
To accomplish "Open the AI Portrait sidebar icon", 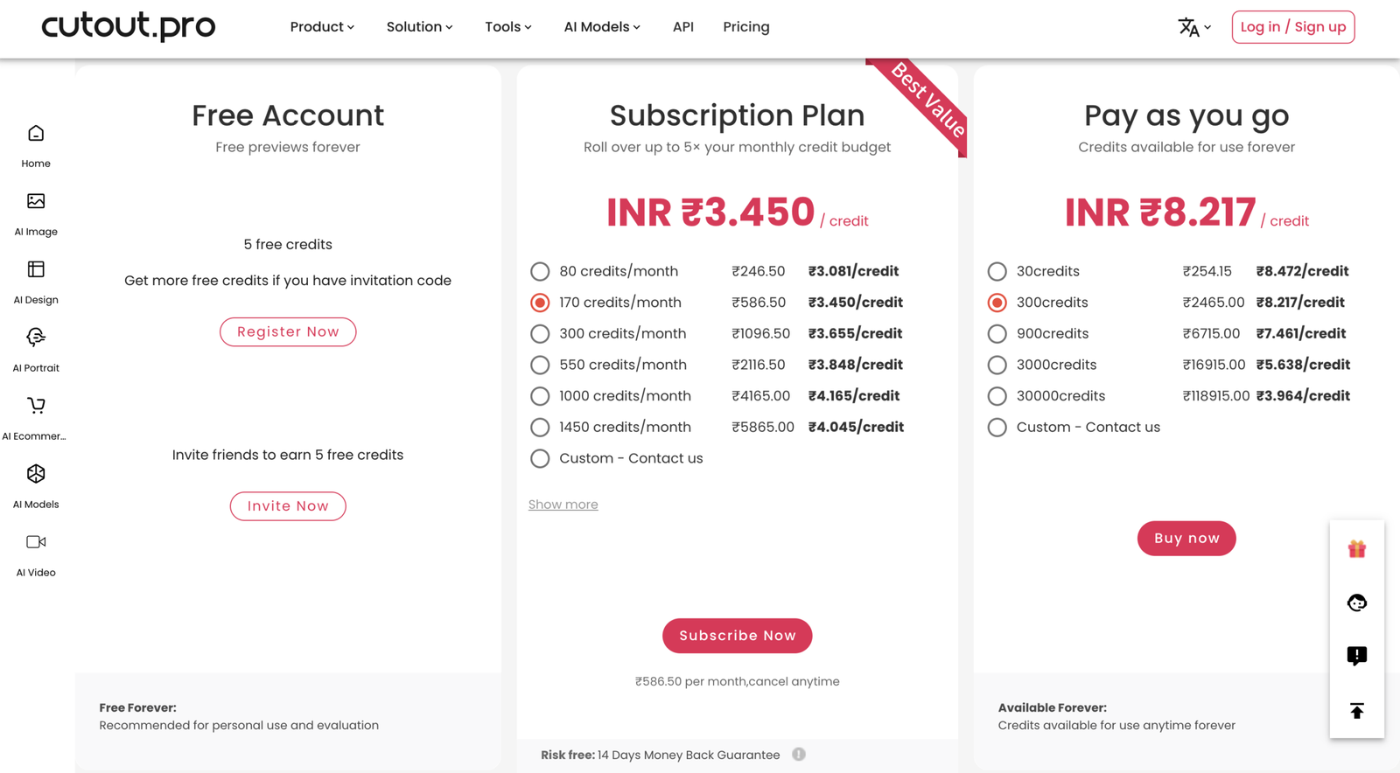I will coord(36,338).
